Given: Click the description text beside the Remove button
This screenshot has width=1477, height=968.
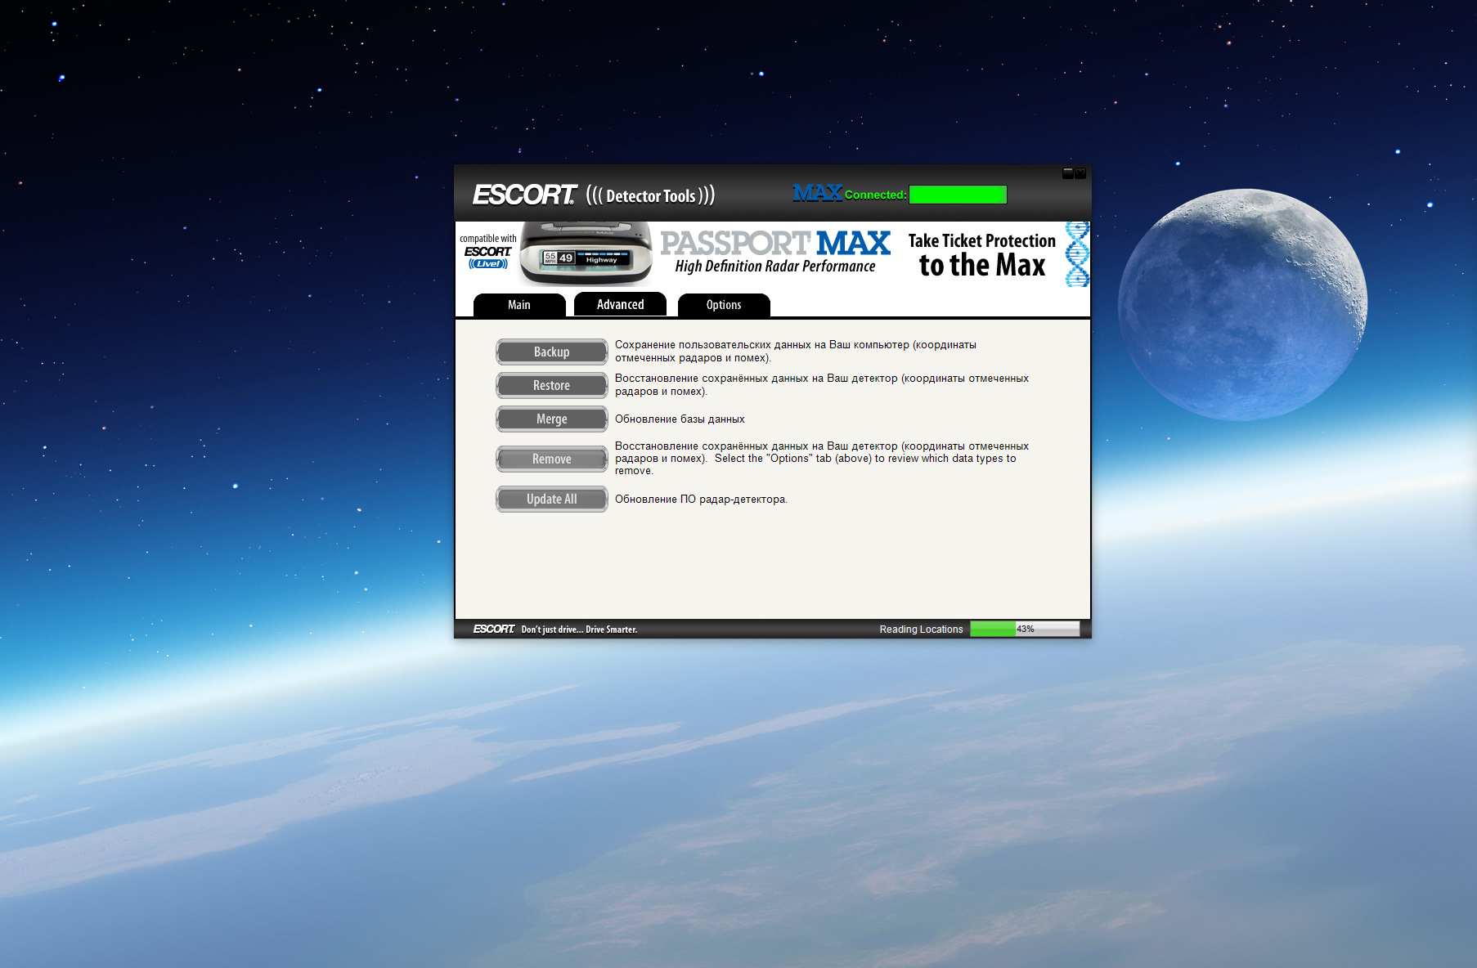Looking at the screenshot, I should coord(822,459).
